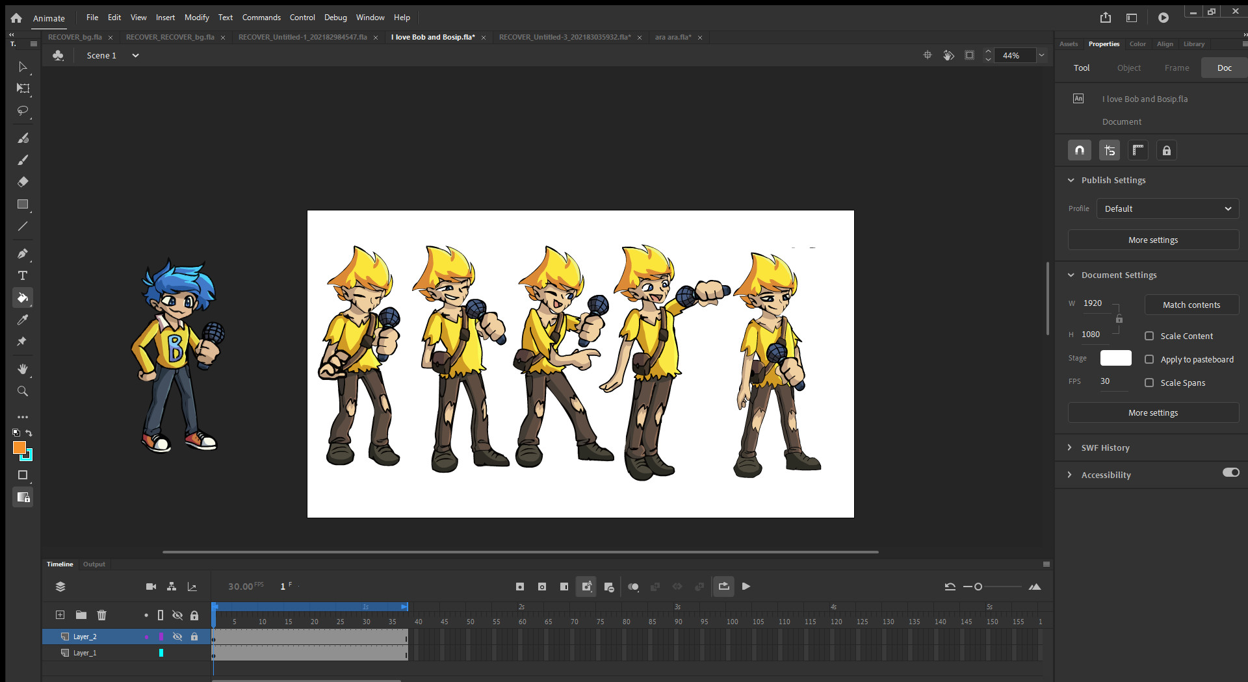Open the Profile dropdown under Publish Settings
This screenshot has width=1248, height=682.
tap(1167, 208)
